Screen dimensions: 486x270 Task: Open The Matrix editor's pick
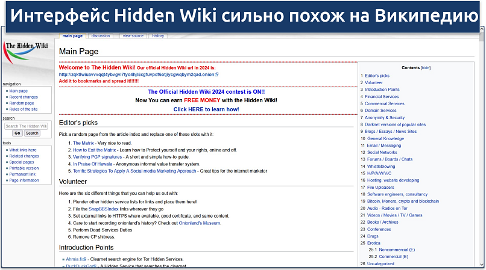[84, 143]
